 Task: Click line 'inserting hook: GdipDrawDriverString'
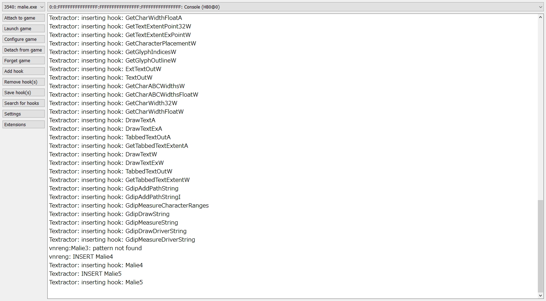[x=118, y=231]
